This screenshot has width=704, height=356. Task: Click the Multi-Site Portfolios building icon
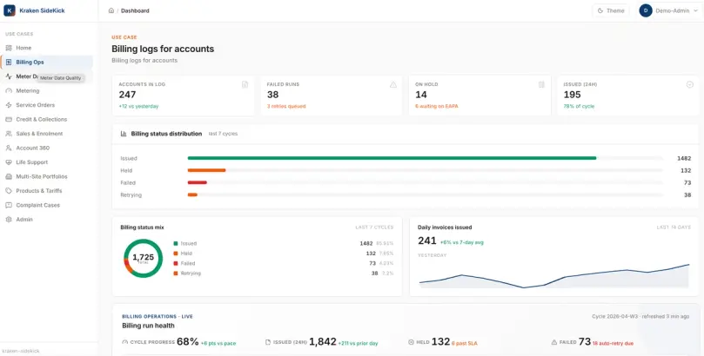[9, 176]
